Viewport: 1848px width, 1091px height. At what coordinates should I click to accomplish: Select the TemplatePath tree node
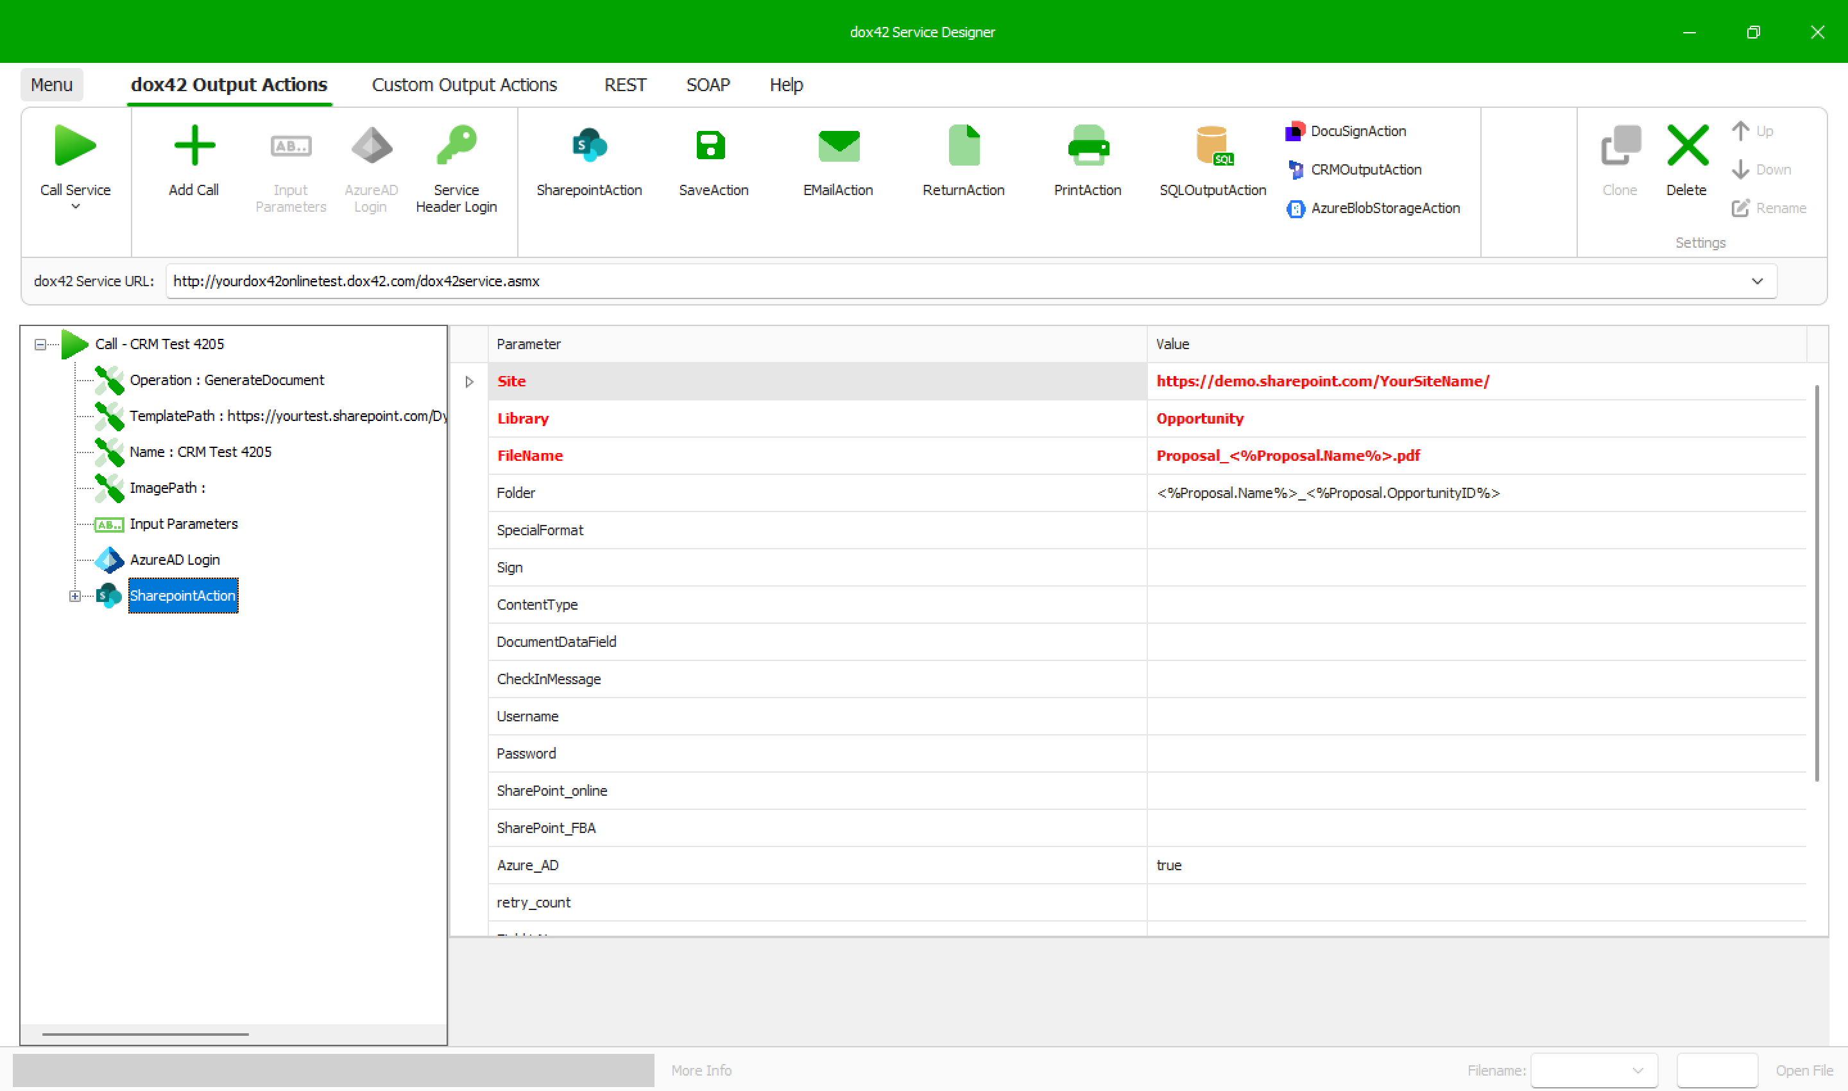(287, 416)
